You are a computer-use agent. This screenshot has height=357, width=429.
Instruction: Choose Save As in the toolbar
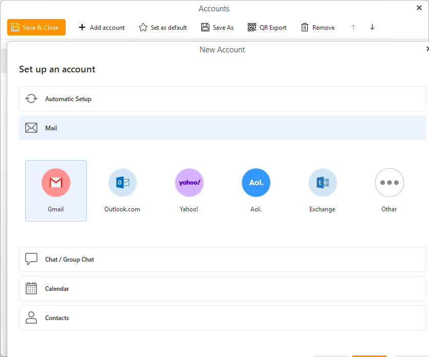click(x=217, y=27)
